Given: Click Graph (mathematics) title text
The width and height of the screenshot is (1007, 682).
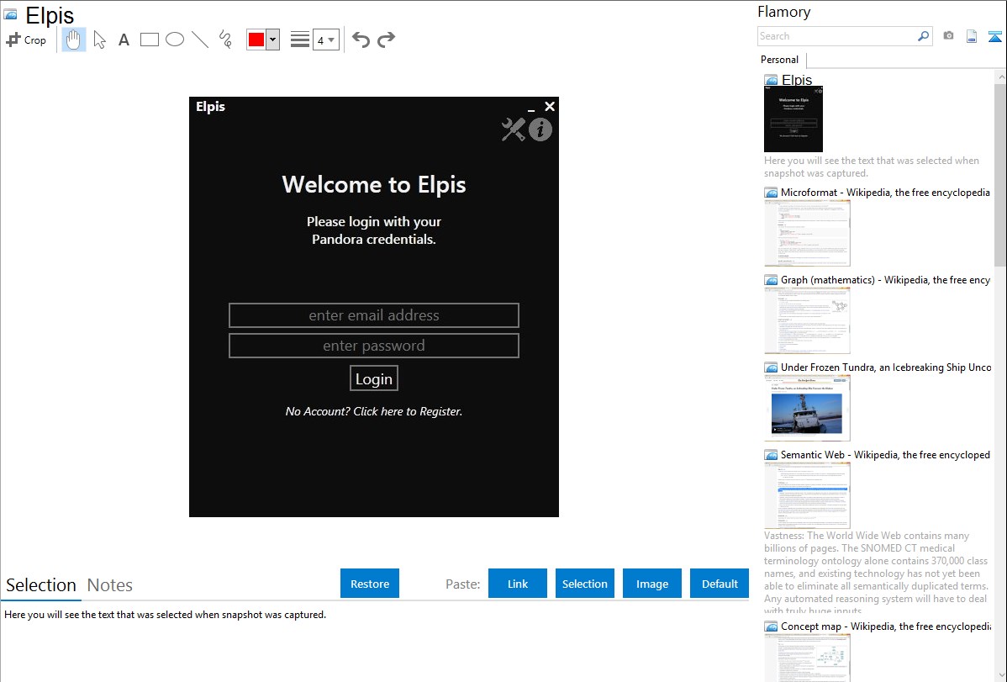Looking at the screenshot, I should click(x=885, y=280).
